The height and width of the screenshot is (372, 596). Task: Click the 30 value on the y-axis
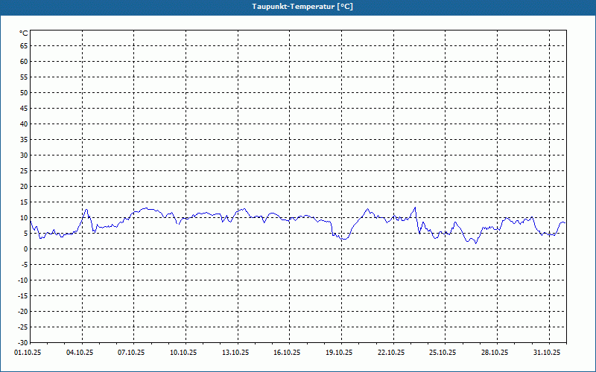(x=24, y=155)
